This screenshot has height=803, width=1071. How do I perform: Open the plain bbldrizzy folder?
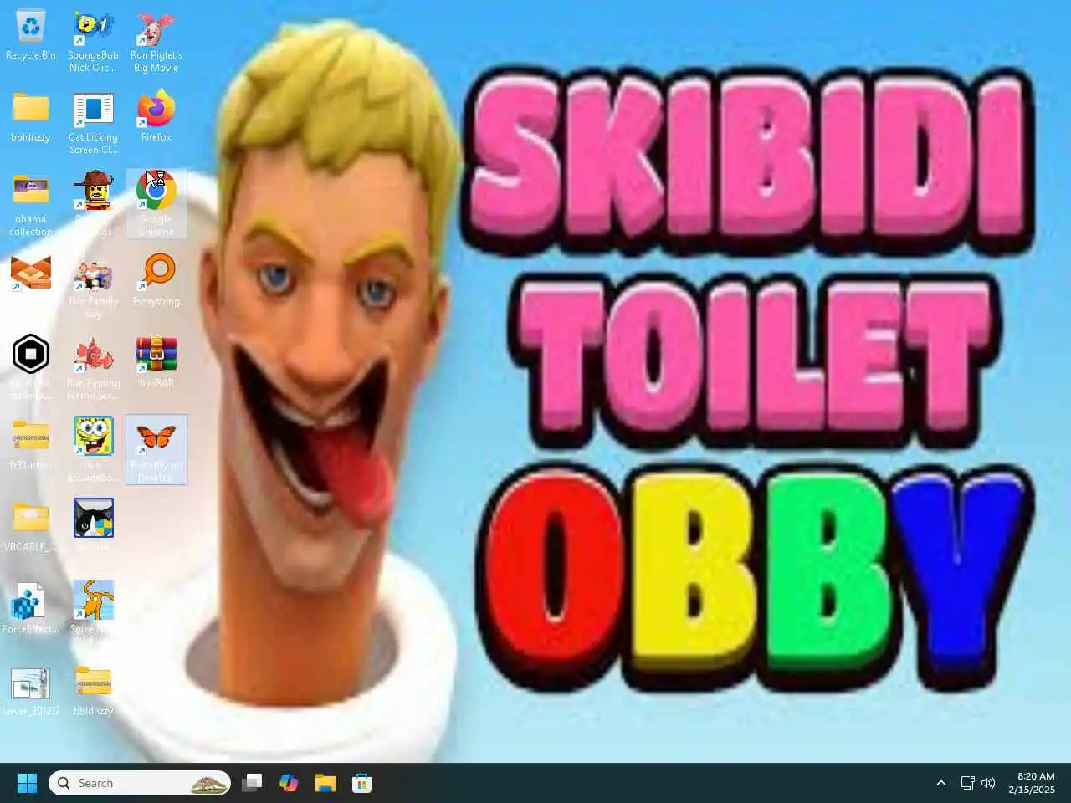(x=31, y=117)
